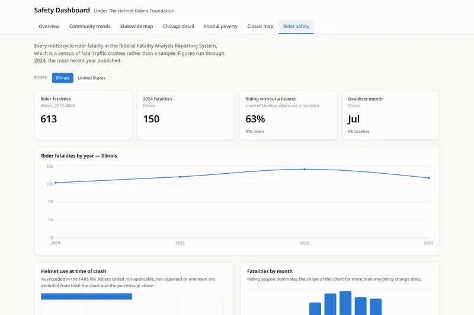Click the 2019 data point on line chart
This screenshot has width=474, height=315.
56,183
